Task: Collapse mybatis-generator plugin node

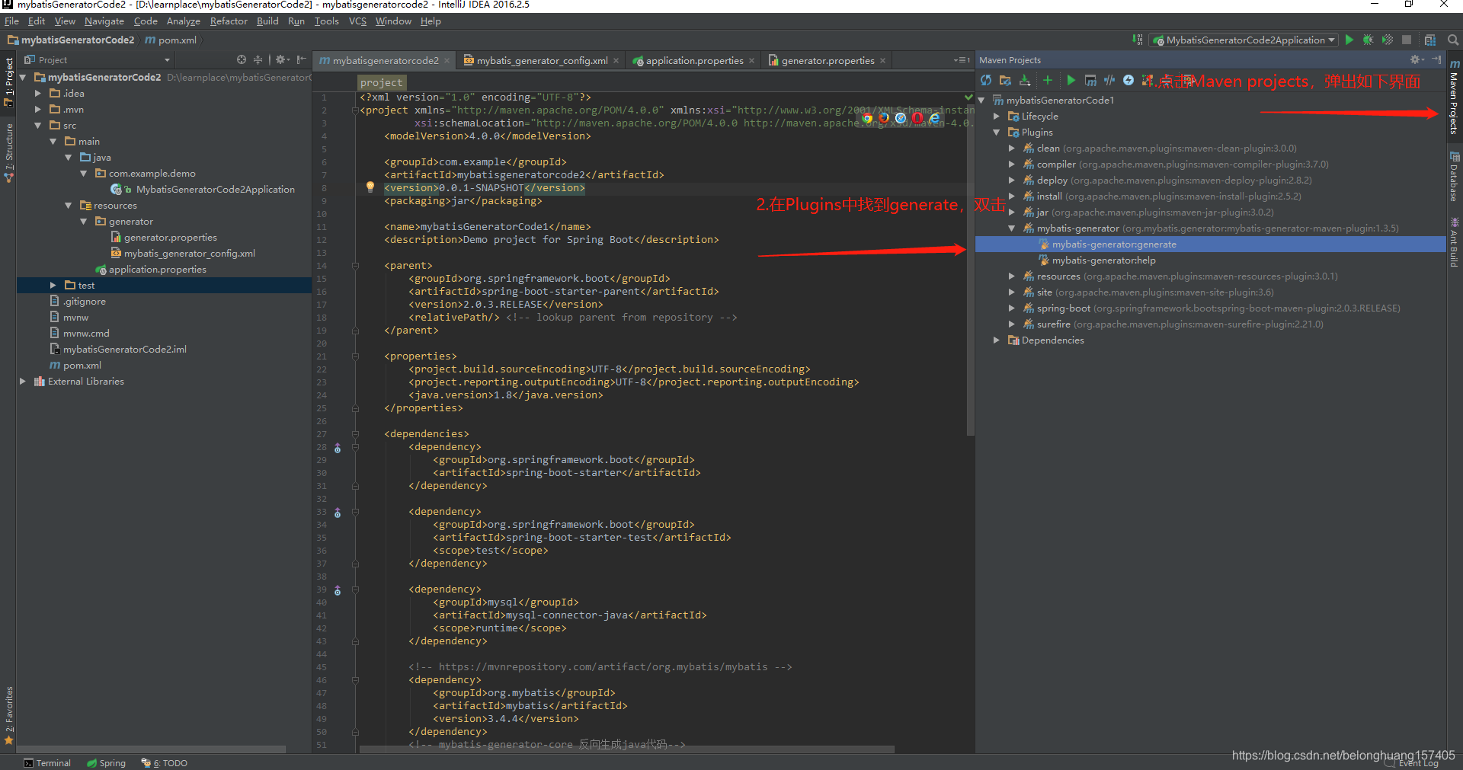Action: tap(1012, 228)
